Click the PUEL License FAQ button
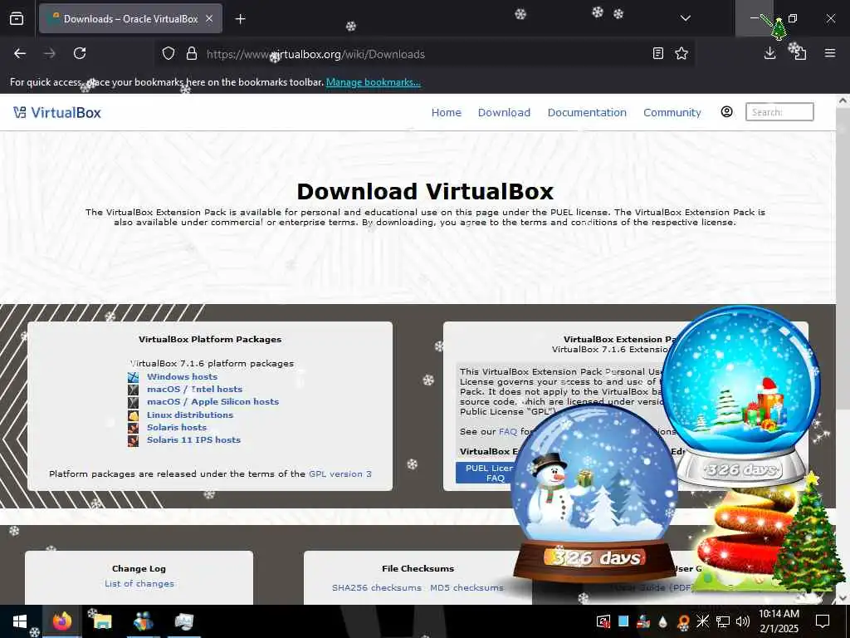 486,473
